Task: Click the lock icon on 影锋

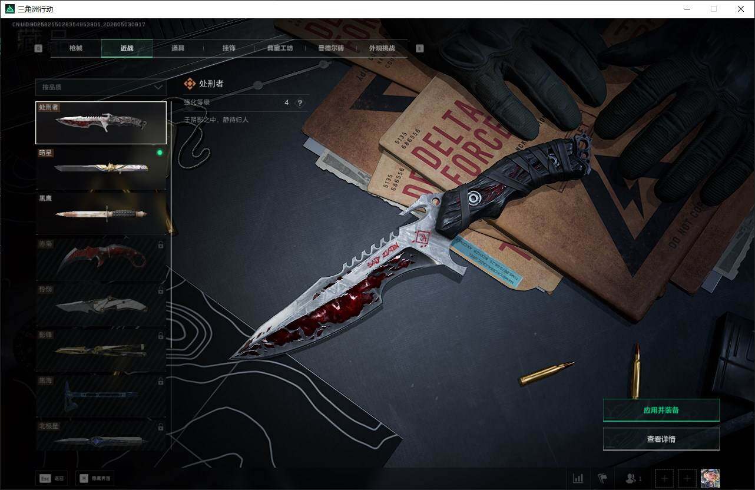Action: pos(160,336)
